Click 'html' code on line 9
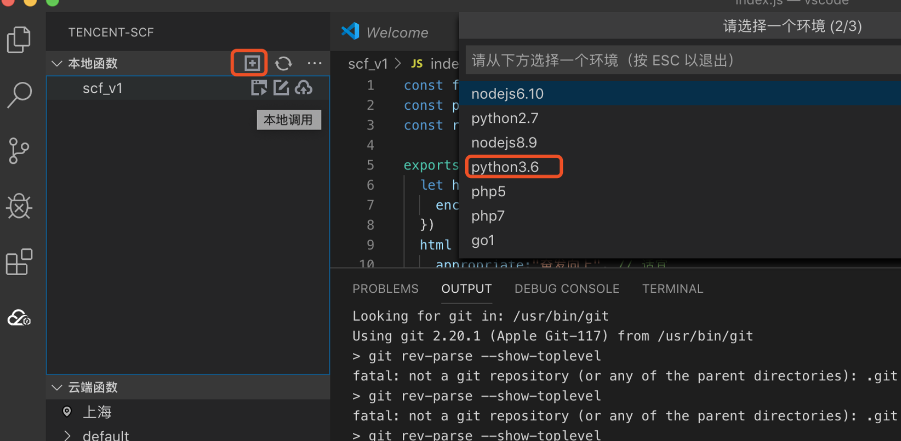Screen dimensions: 901x441 tap(435, 245)
